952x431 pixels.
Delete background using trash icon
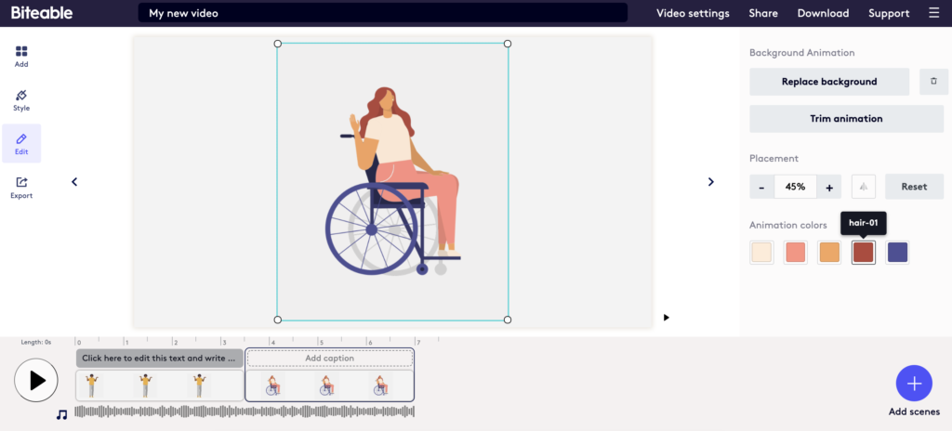click(x=933, y=82)
